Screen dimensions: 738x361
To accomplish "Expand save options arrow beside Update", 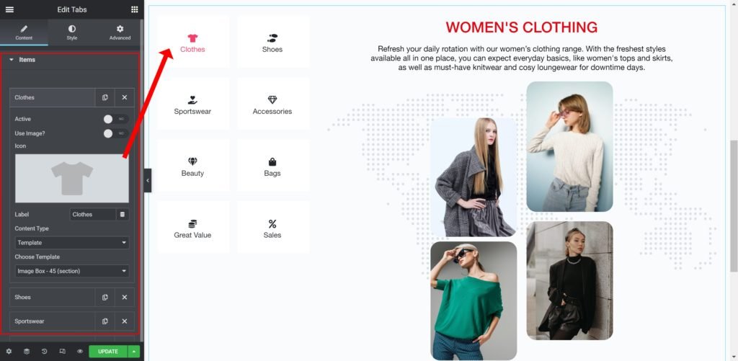I will (134, 352).
